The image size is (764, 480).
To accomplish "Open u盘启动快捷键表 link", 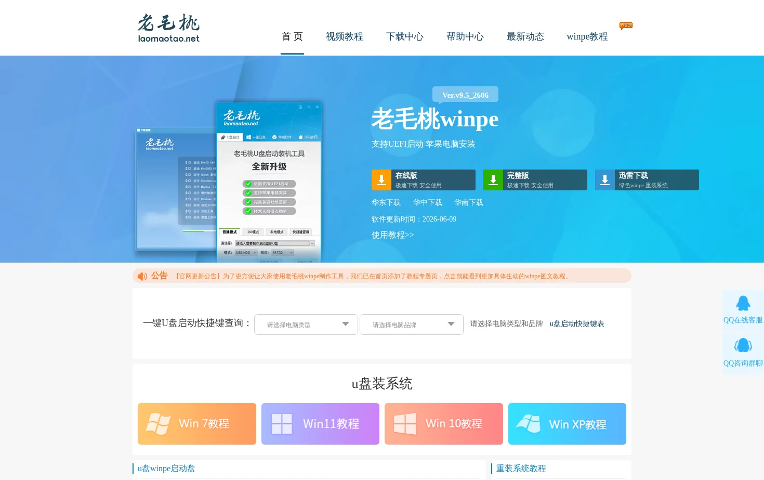I will point(577,324).
